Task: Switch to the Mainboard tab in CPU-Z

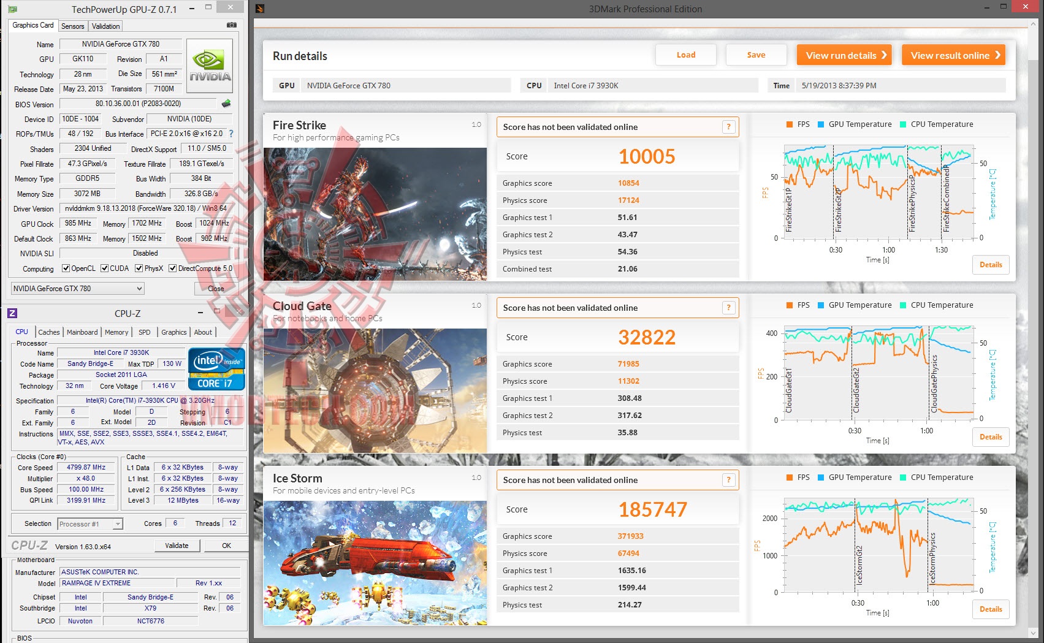Action: click(x=82, y=332)
